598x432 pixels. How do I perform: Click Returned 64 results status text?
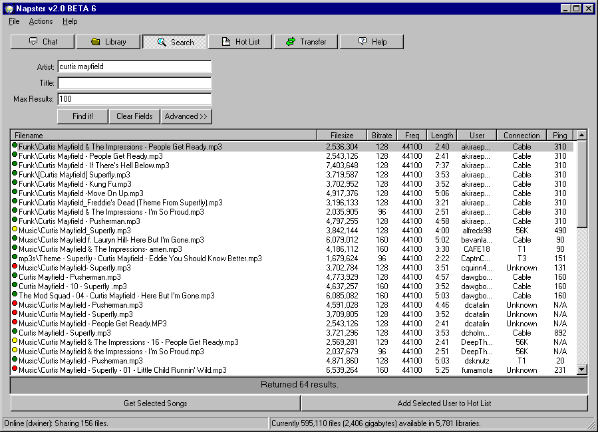299,384
